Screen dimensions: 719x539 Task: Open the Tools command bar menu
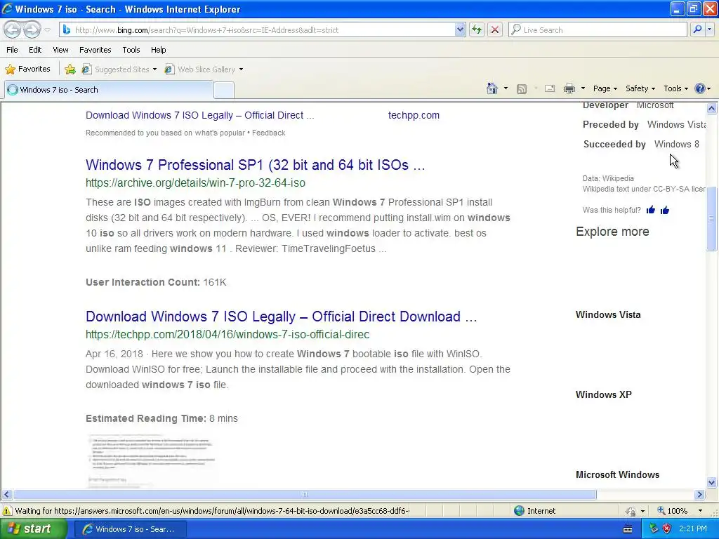[x=675, y=88]
